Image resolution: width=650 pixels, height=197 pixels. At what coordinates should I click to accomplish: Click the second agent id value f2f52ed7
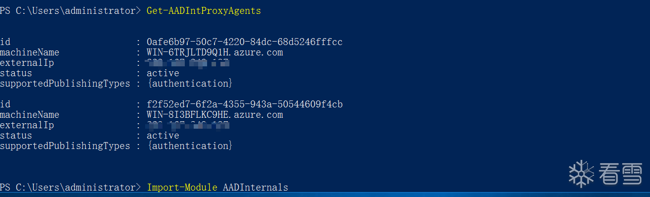pos(245,104)
